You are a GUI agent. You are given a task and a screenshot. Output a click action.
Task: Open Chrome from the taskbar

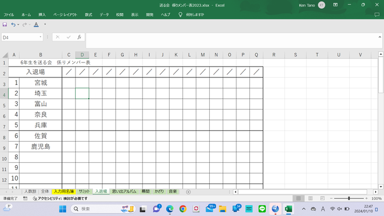click(x=183, y=209)
